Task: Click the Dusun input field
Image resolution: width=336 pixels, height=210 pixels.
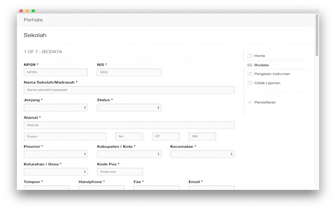Action: coord(65,136)
